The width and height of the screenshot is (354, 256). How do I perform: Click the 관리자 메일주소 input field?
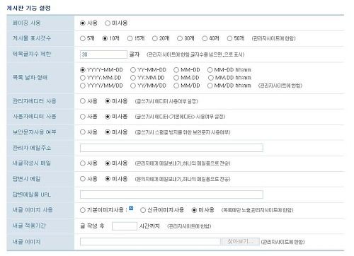coord(171,148)
